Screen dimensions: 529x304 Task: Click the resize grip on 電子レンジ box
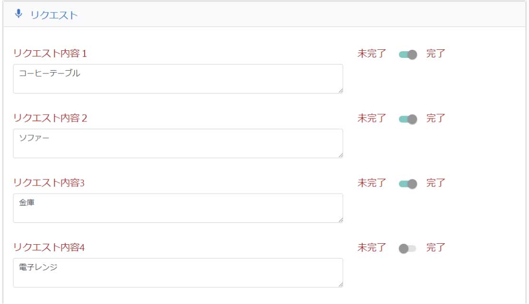(x=341, y=284)
